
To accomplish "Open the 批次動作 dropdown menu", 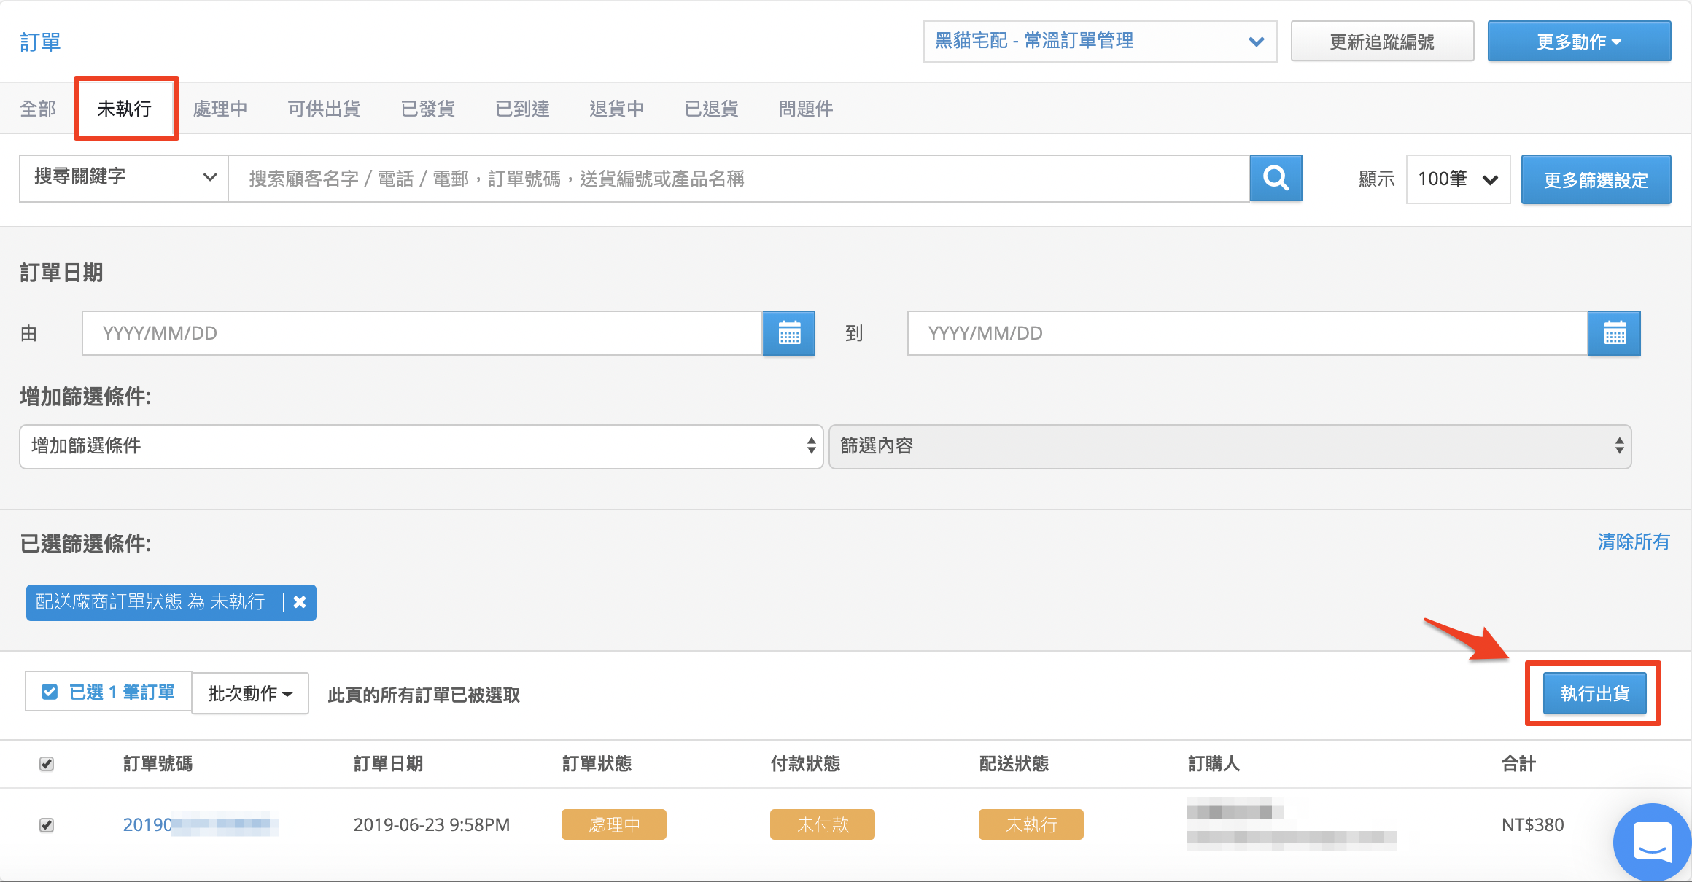I will tap(249, 693).
